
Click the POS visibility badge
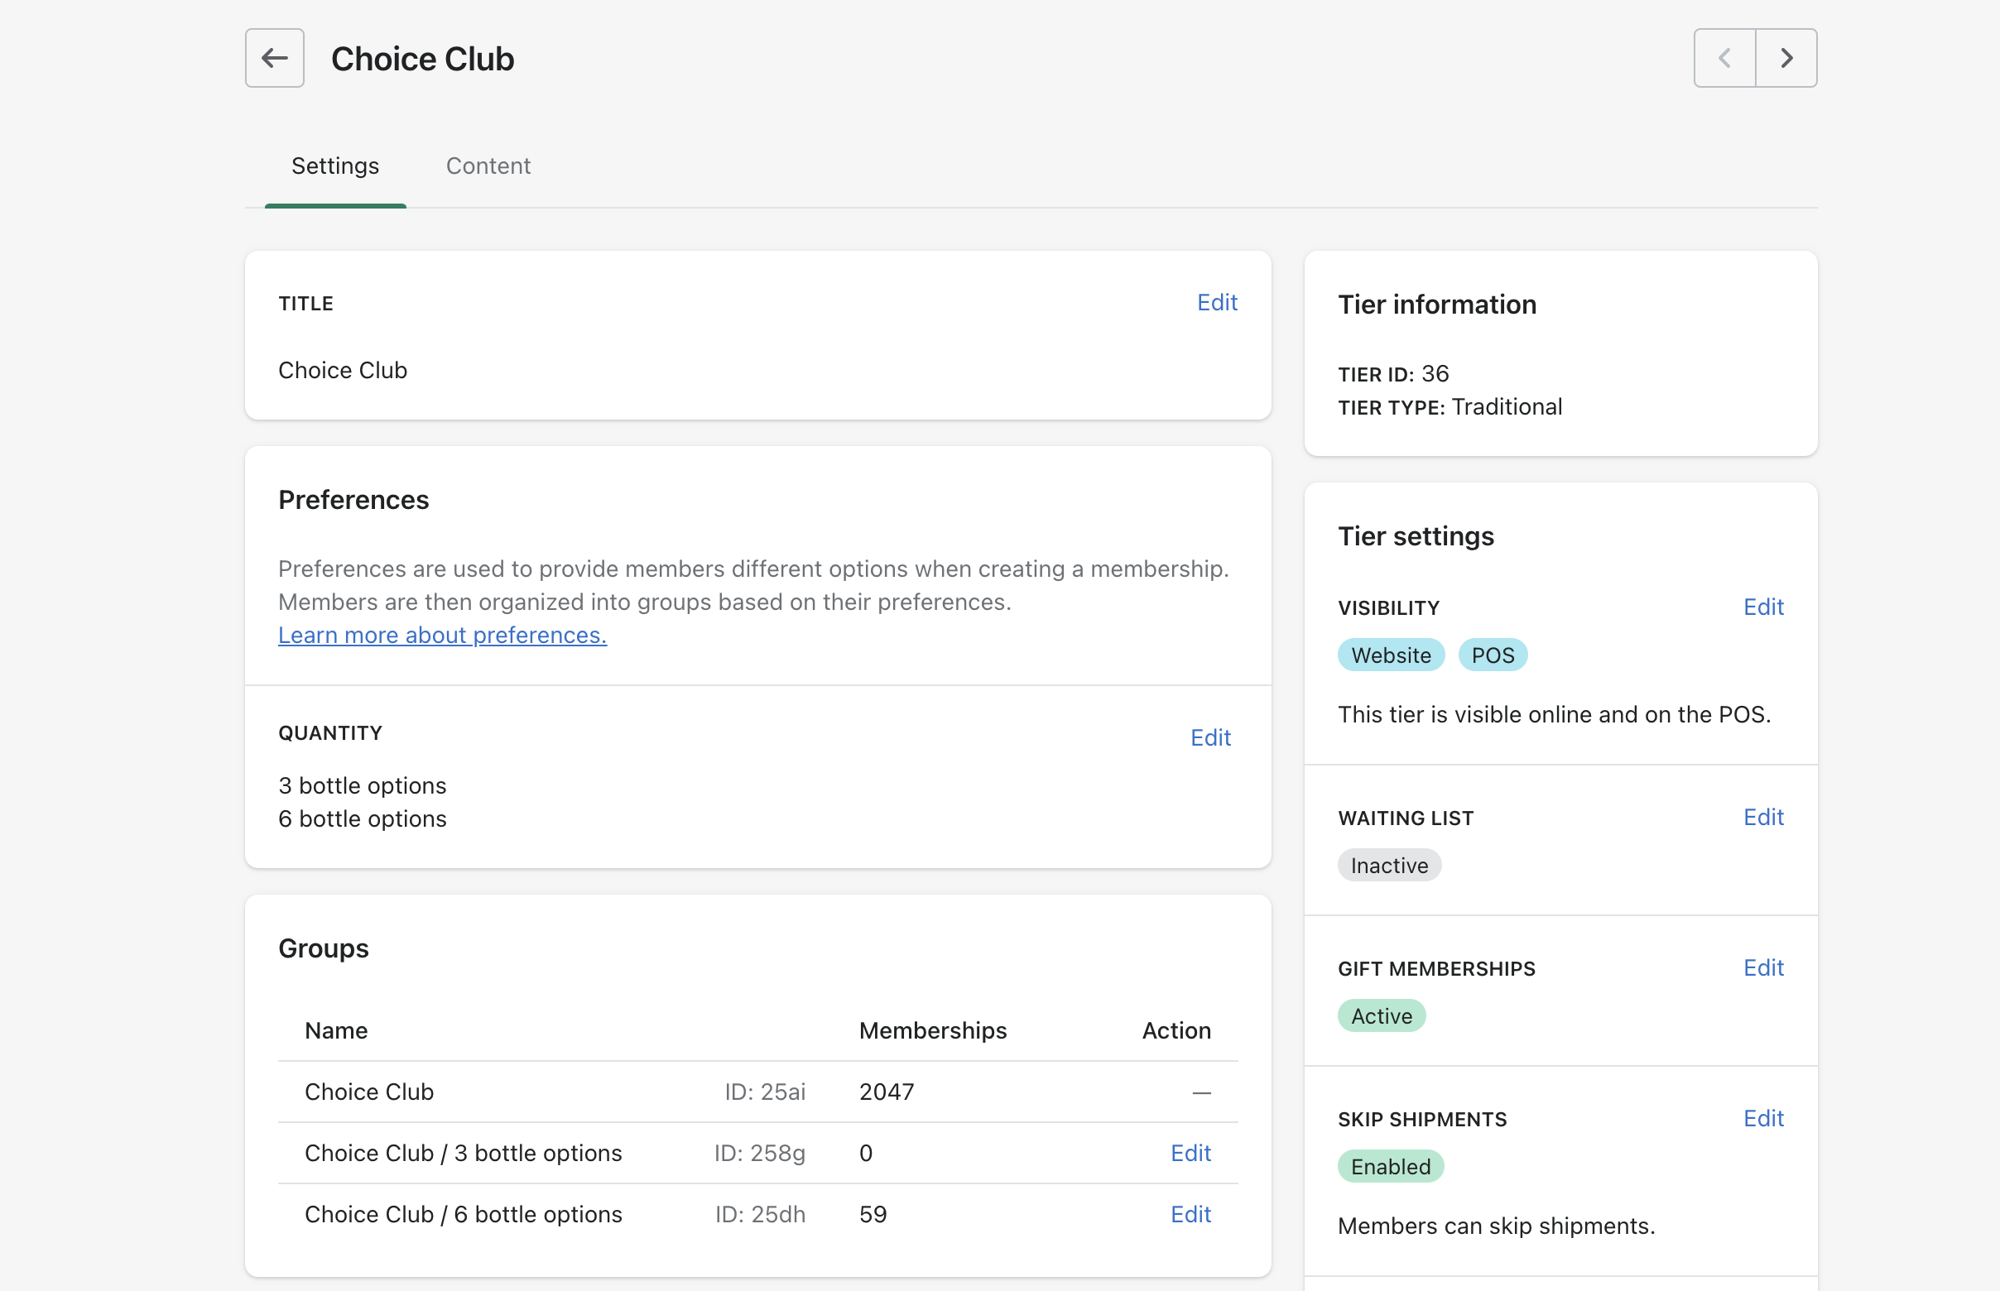click(1492, 655)
